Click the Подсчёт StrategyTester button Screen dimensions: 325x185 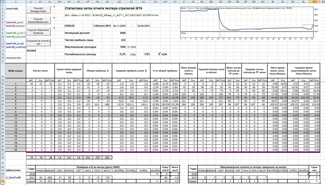39,10
